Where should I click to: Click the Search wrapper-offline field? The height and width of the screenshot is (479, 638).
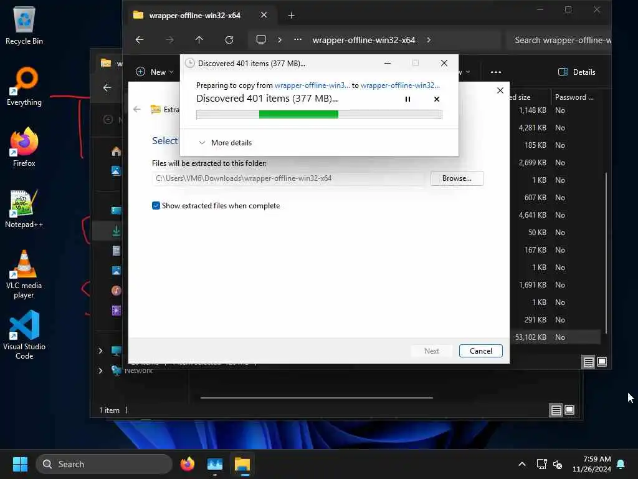click(x=560, y=40)
